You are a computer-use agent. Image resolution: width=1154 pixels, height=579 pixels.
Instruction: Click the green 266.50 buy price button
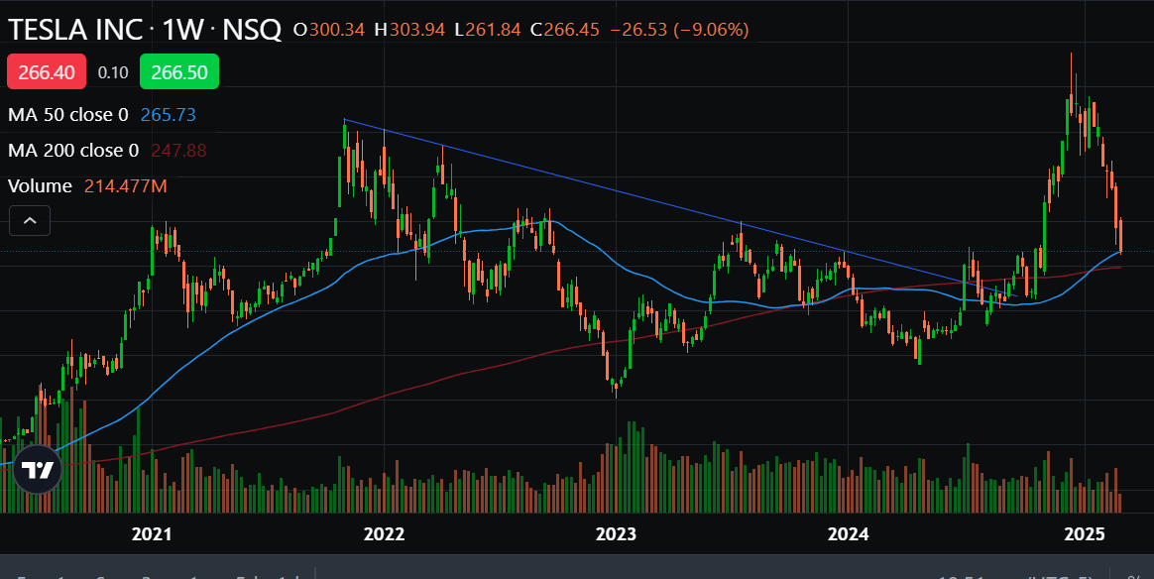[x=178, y=72]
